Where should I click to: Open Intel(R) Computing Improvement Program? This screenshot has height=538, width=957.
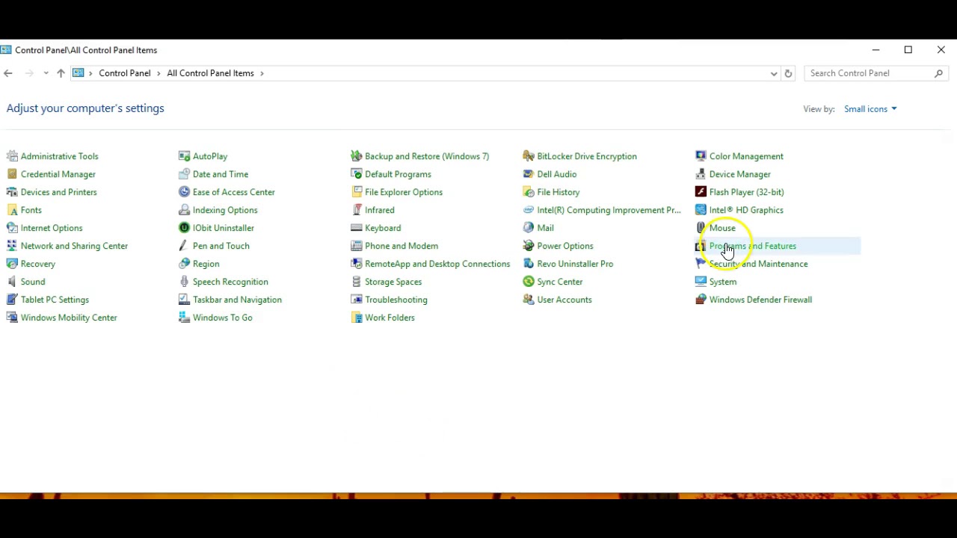[609, 210]
